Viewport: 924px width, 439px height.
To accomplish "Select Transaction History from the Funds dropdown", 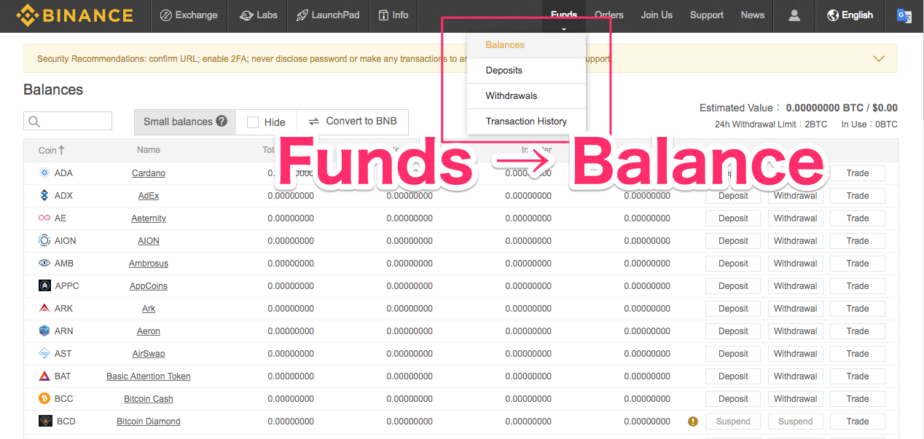I will 526,122.
